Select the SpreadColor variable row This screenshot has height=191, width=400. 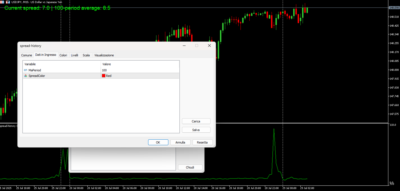click(101, 76)
